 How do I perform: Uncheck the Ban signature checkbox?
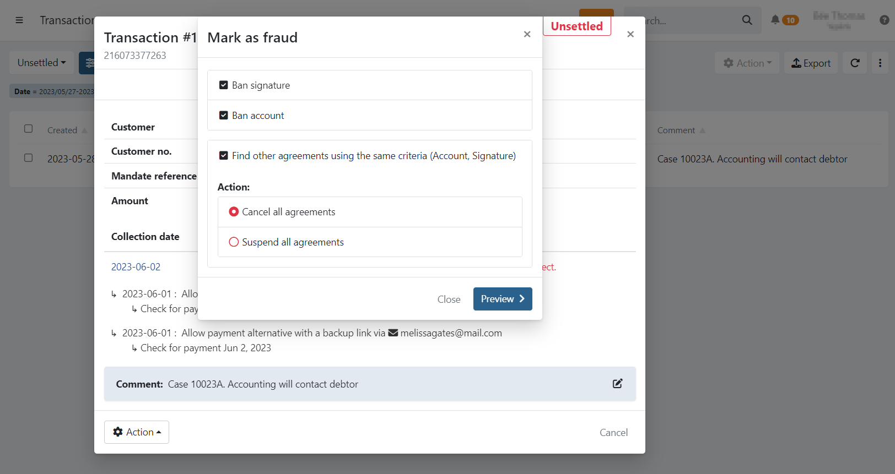(224, 85)
